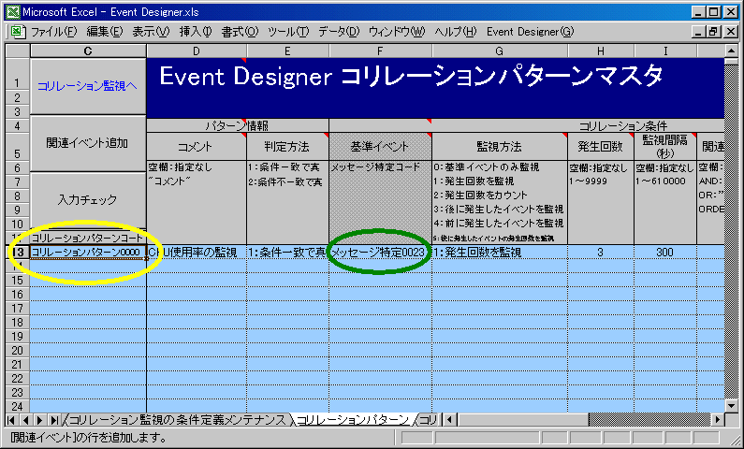Open the Event Designer(G) menu
Screen dimensions: 744x449
click(530, 32)
